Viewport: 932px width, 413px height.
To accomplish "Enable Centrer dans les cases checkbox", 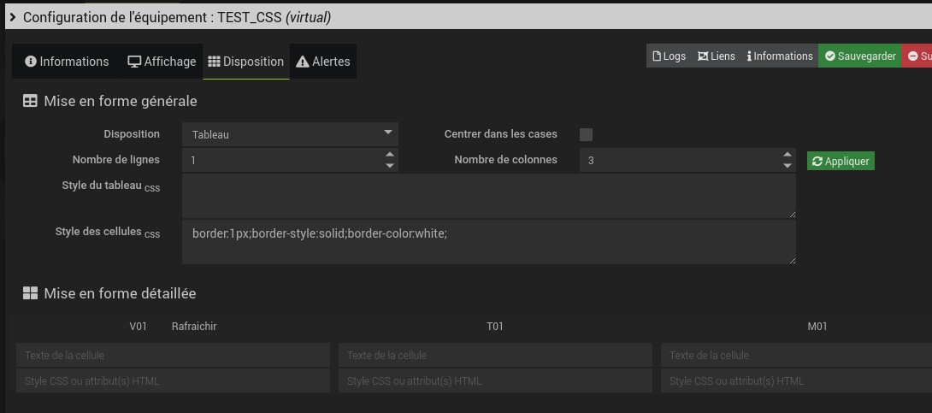I will 586,134.
